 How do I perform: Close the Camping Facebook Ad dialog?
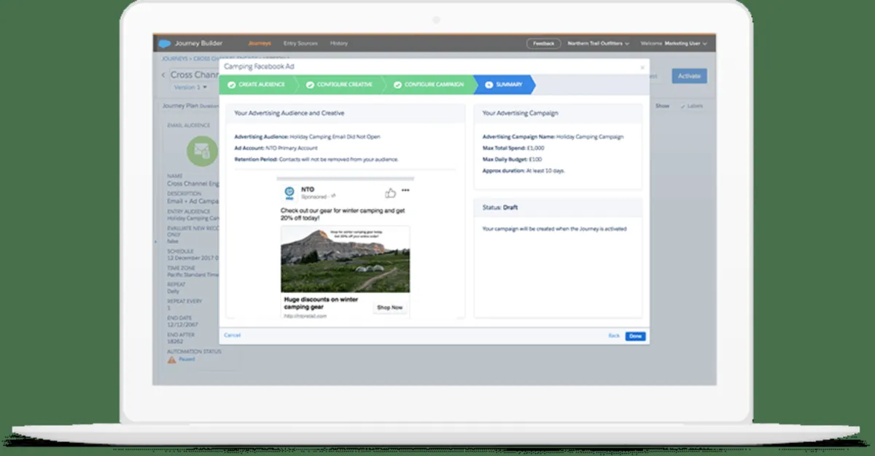pos(642,66)
